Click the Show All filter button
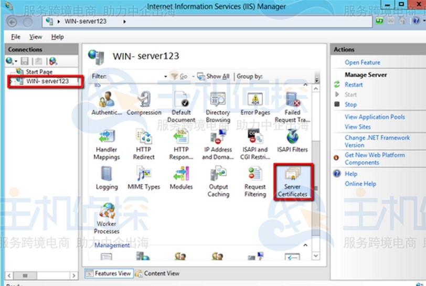426x286 pixels. [x=214, y=77]
